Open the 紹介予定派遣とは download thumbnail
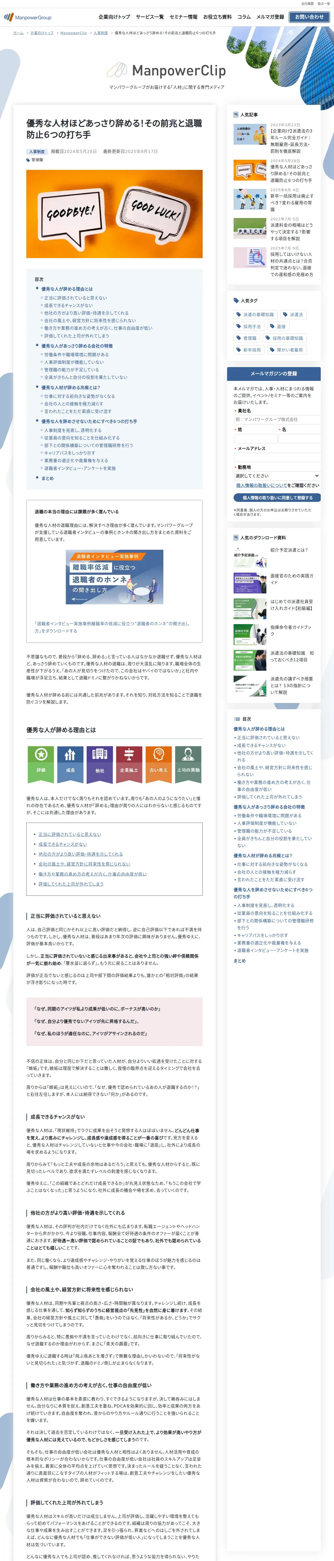334x1561 pixels. 250,557
